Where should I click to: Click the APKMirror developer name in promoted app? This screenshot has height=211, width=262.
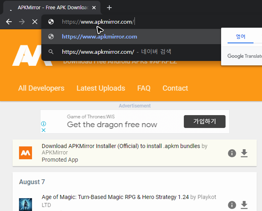pyautogui.click(x=55, y=152)
